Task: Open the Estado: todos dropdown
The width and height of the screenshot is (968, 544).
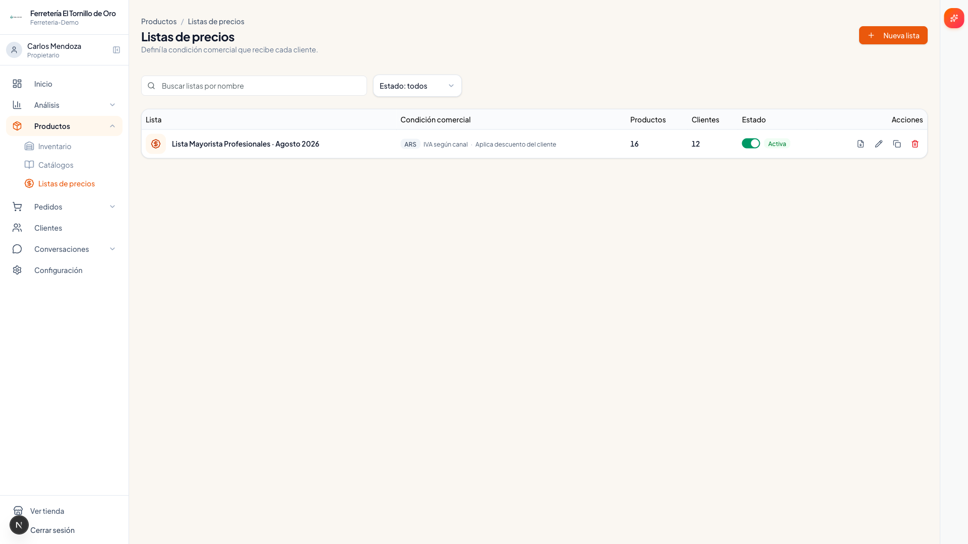Action: pyautogui.click(x=417, y=86)
